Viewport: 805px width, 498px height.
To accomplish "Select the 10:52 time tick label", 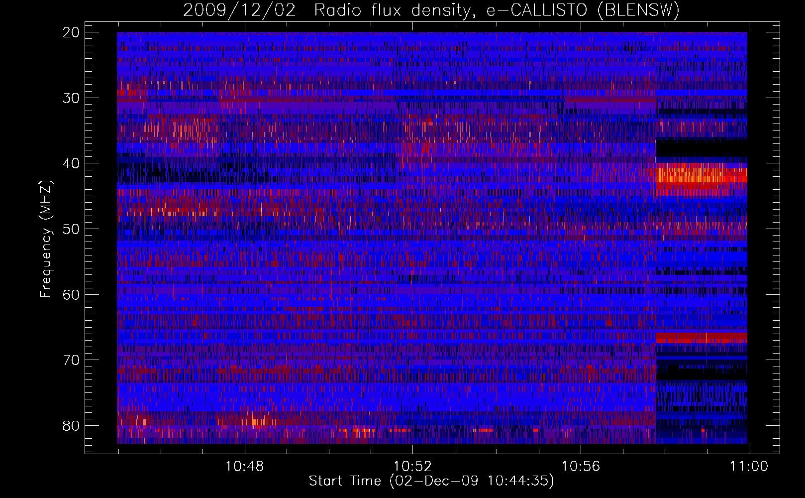I will coord(412,466).
